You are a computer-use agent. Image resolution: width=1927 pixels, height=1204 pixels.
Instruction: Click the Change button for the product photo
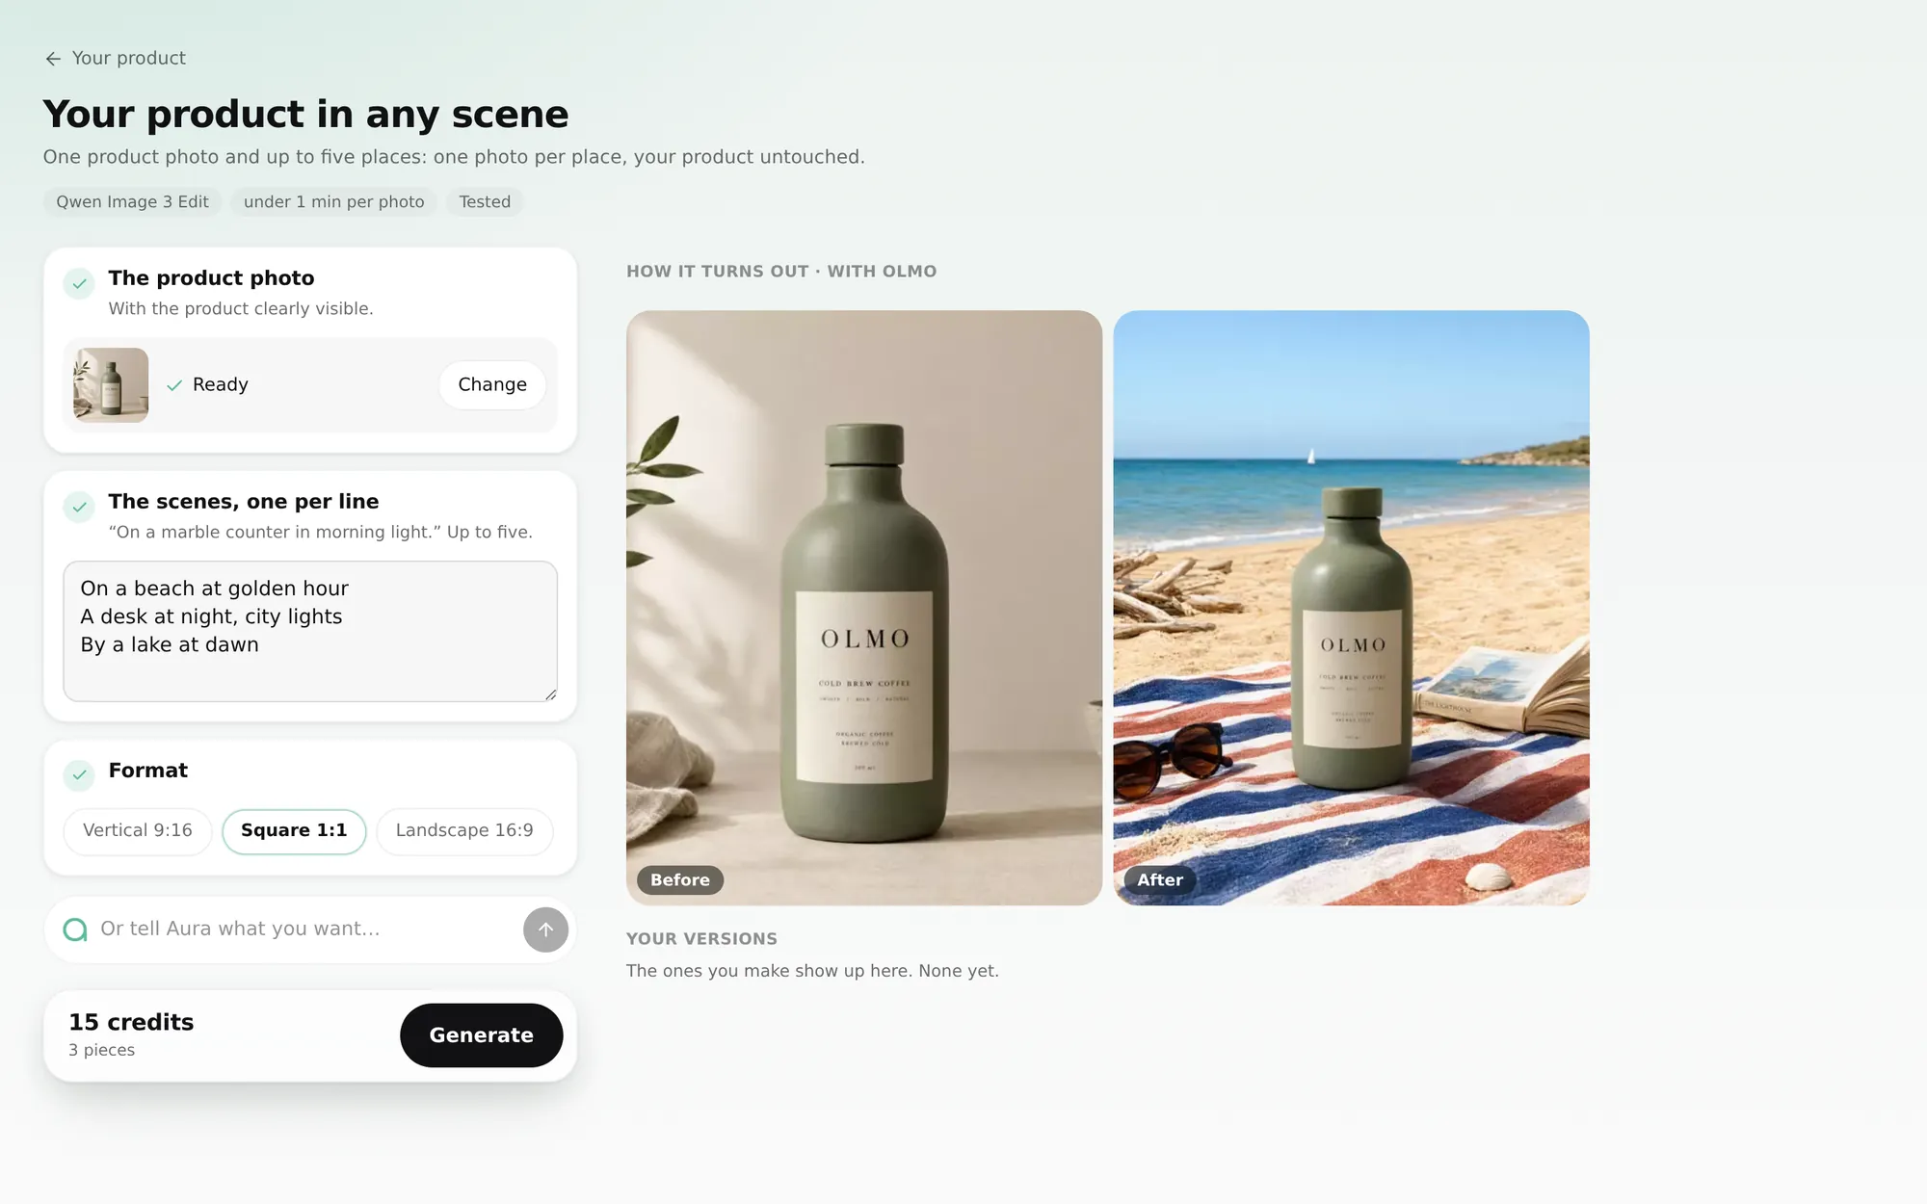point(492,384)
